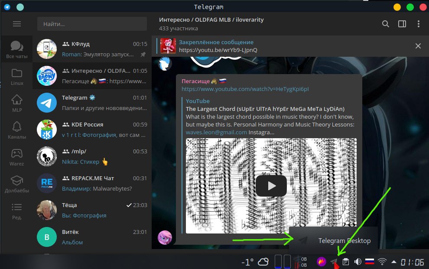Click the KDE Россия avatar icon

[47, 130]
